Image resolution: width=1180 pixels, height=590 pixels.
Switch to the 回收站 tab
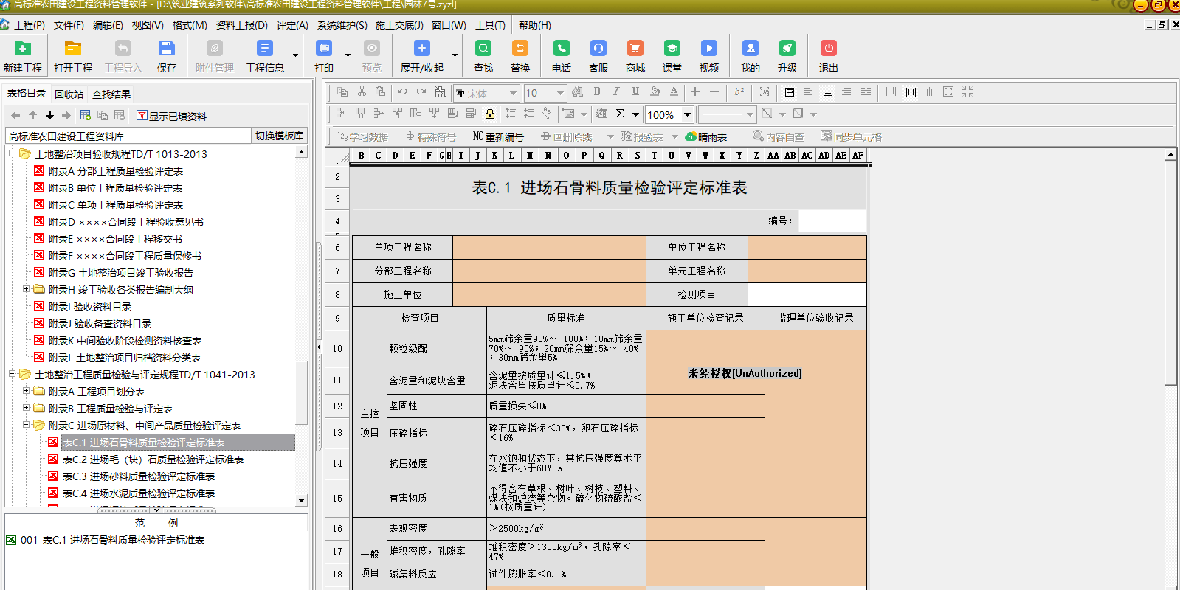(x=69, y=94)
